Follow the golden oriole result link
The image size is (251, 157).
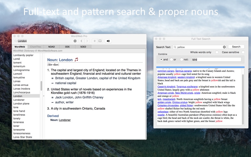164,102
